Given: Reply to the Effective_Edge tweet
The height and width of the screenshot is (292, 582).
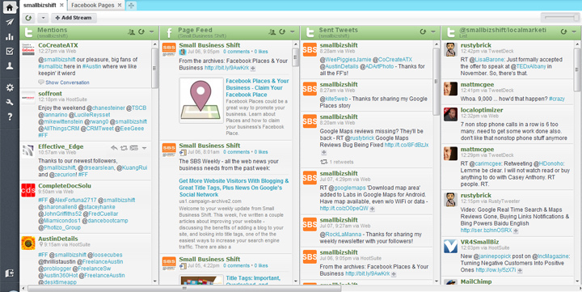Looking at the screenshot, I should click(x=114, y=148).
